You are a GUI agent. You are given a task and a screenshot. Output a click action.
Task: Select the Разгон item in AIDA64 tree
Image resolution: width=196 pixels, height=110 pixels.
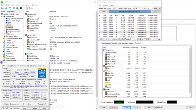point(10,27)
